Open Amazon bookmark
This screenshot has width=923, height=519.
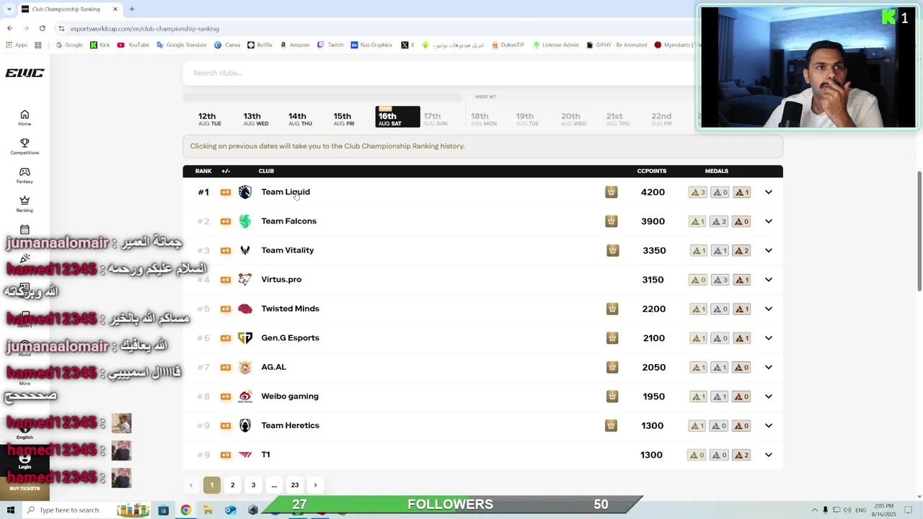tap(294, 45)
